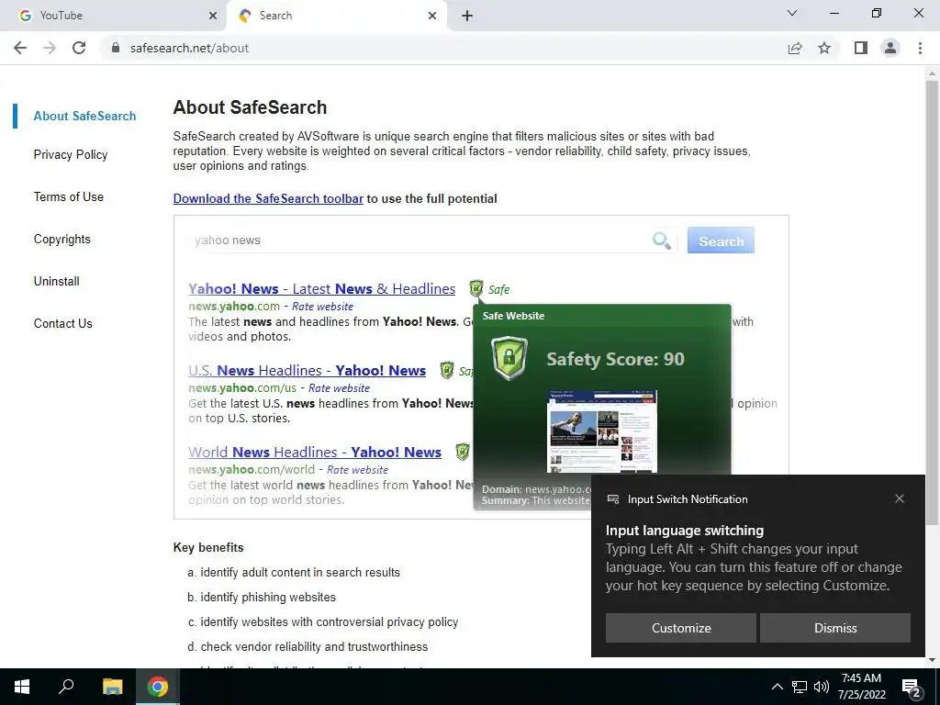The width and height of the screenshot is (940, 705).
Task: Open the taskbar clock showing 7:45 AM
Action: tap(861, 687)
